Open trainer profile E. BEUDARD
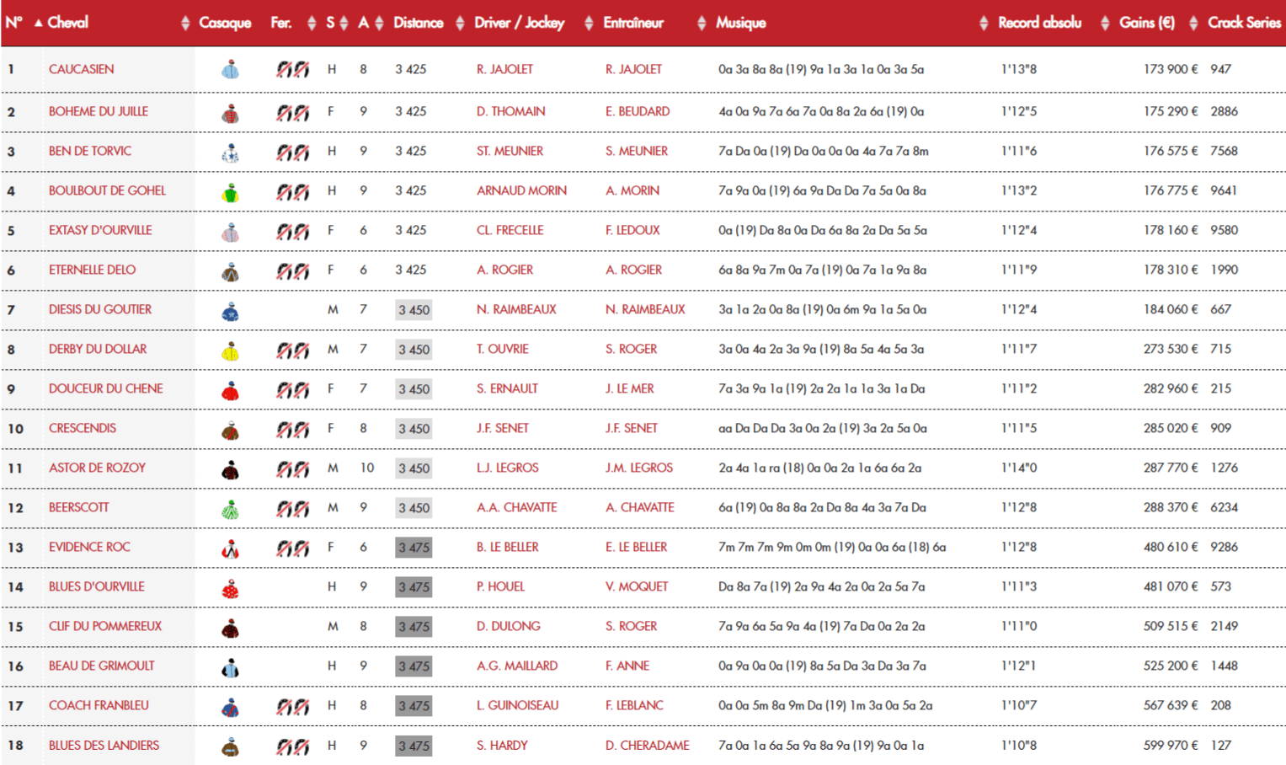This screenshot has width=1286, height=765. tap(638, 111)
